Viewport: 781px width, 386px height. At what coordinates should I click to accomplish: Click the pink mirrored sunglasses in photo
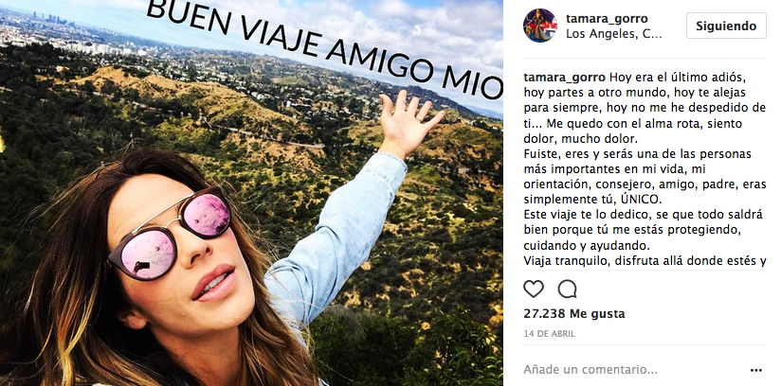pyautogui.click(x=170, y=235)
